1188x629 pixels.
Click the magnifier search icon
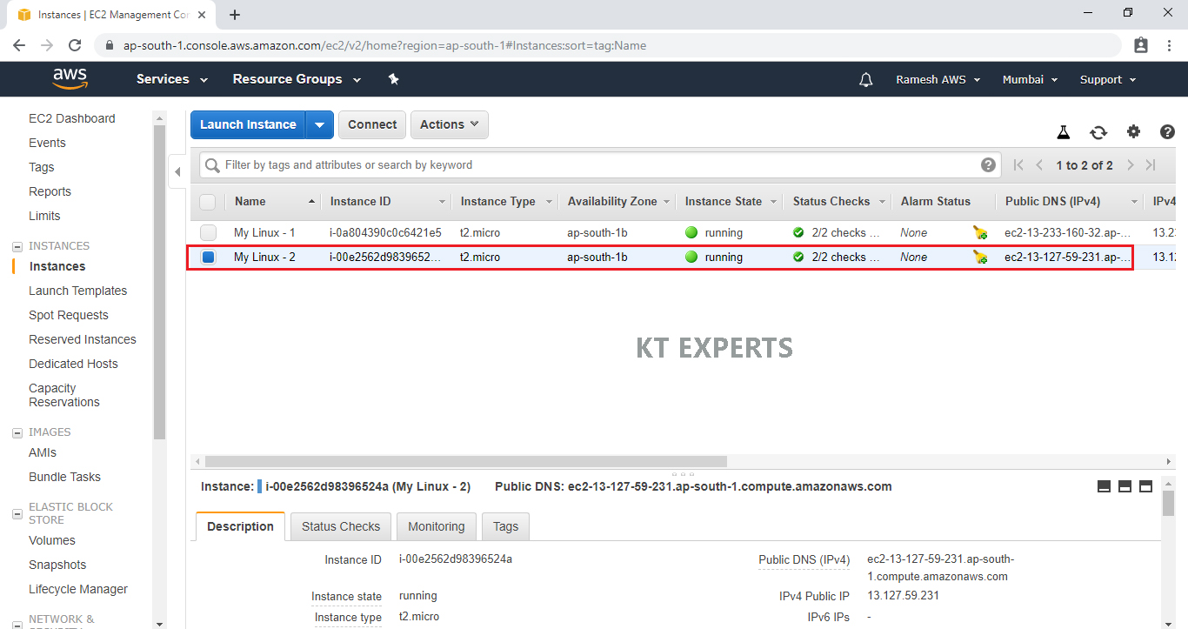click(212, 165)
